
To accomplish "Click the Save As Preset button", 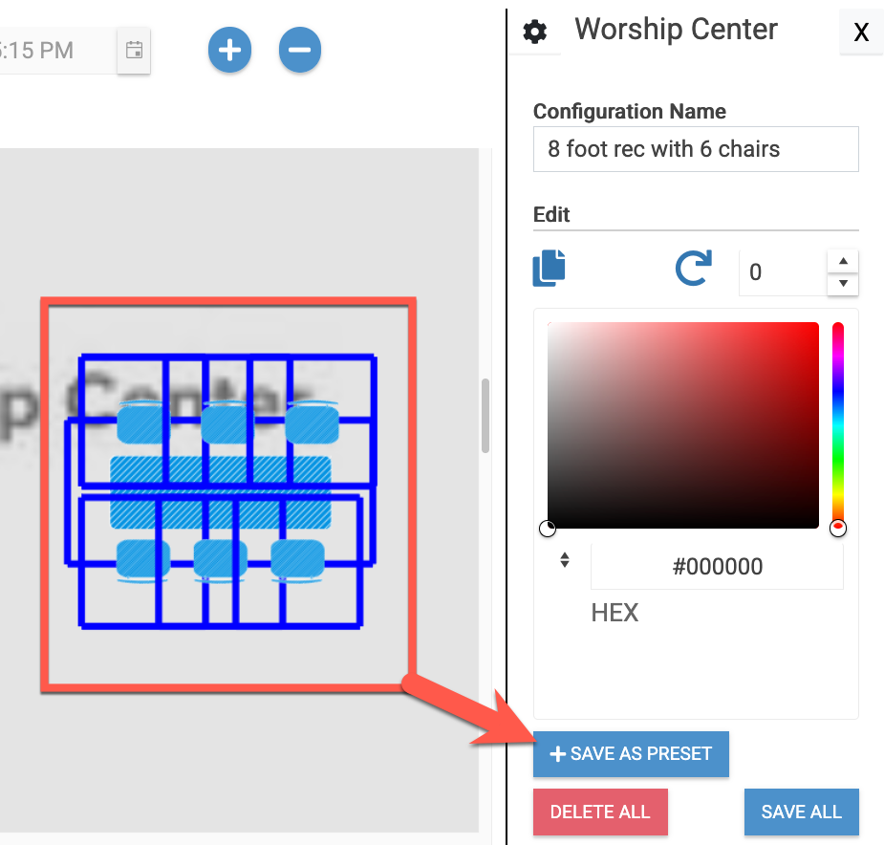I will (631, 754).
